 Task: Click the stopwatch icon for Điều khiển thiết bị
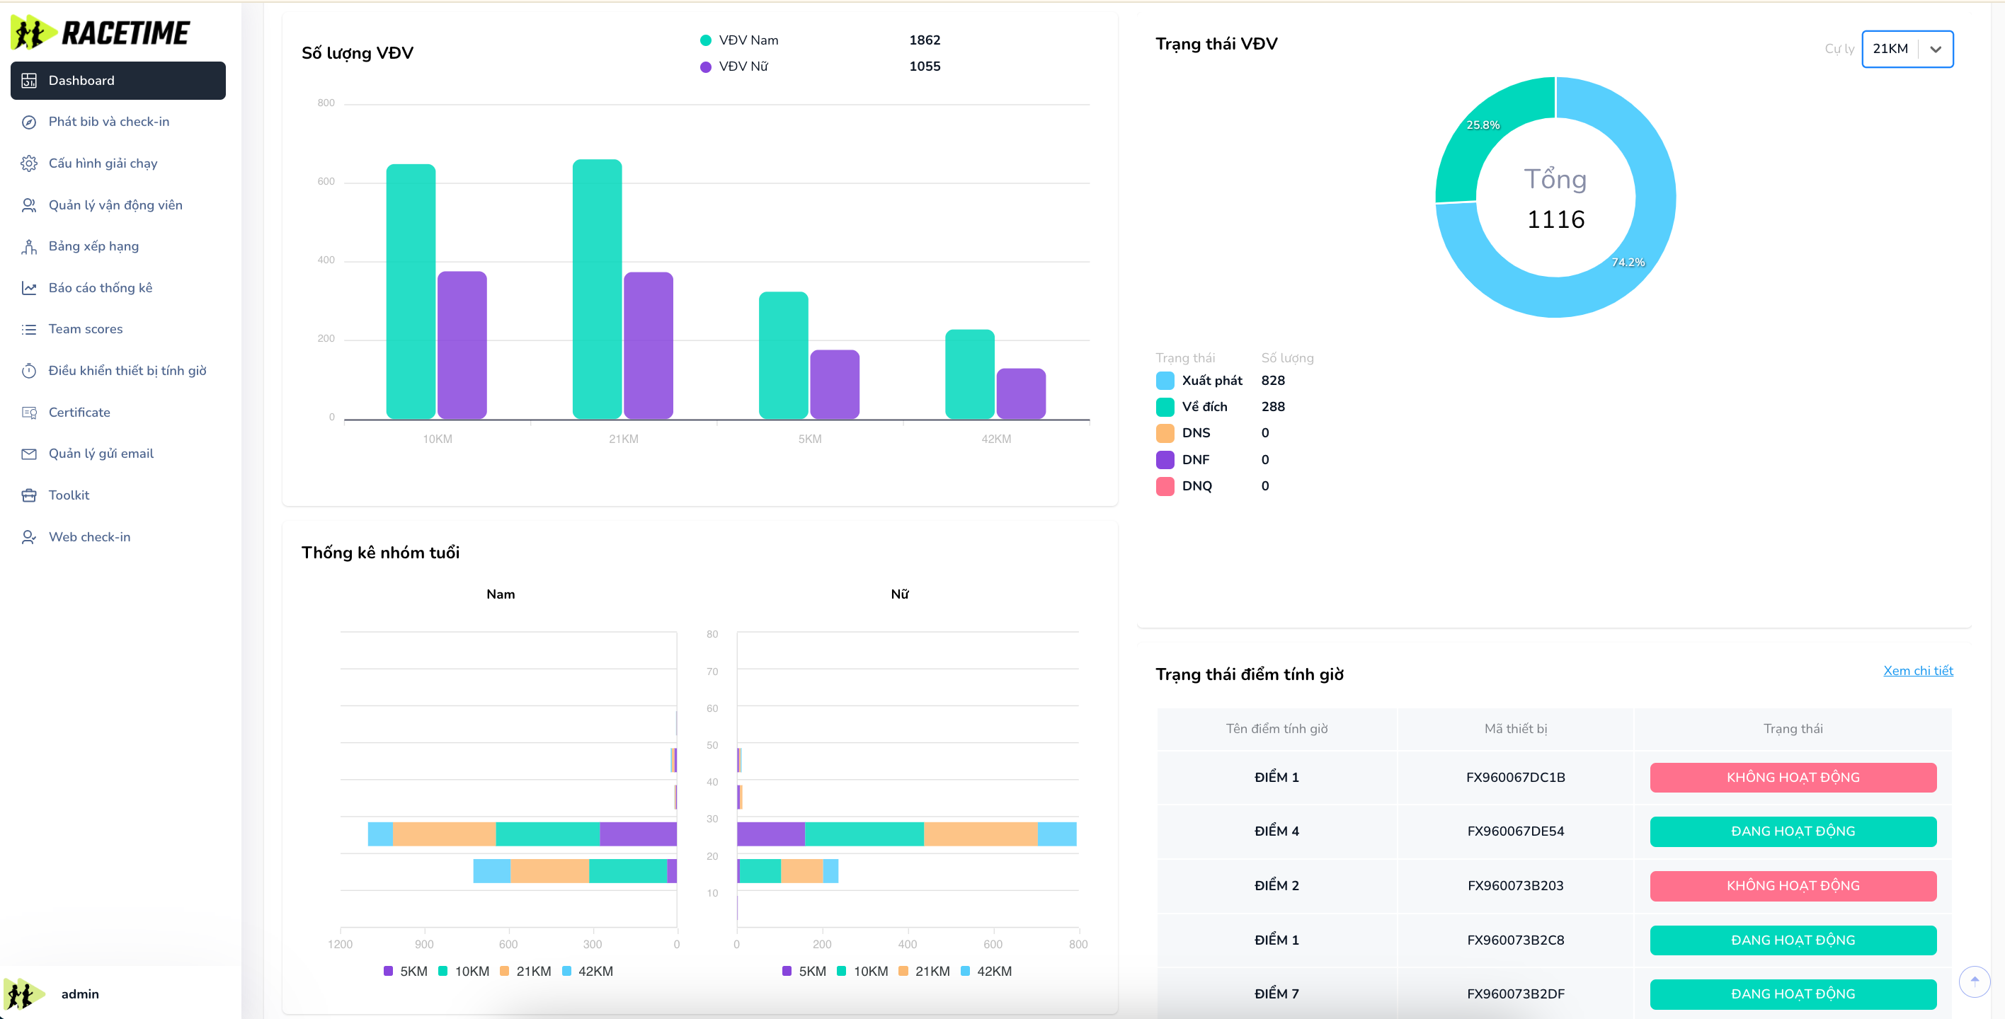(29, 371)
